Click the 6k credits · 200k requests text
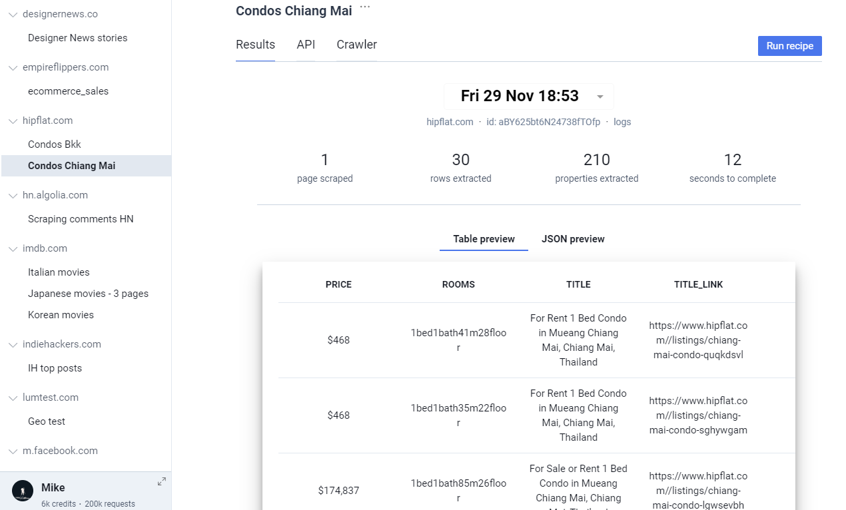Screen dimensions: 846x510 [x=88, y=504]
